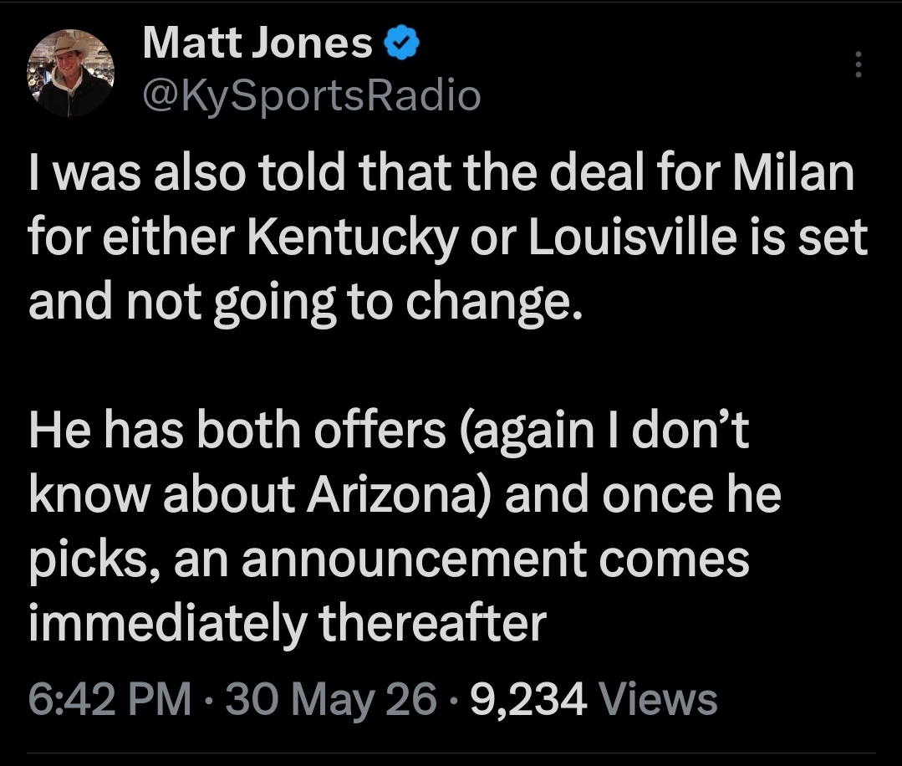Click the 6:42 PM timestamp
902x766 pixels.
[110, 699]
